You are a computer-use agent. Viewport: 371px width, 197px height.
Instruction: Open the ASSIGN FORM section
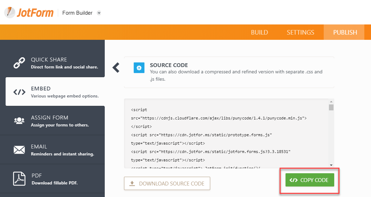52,121
